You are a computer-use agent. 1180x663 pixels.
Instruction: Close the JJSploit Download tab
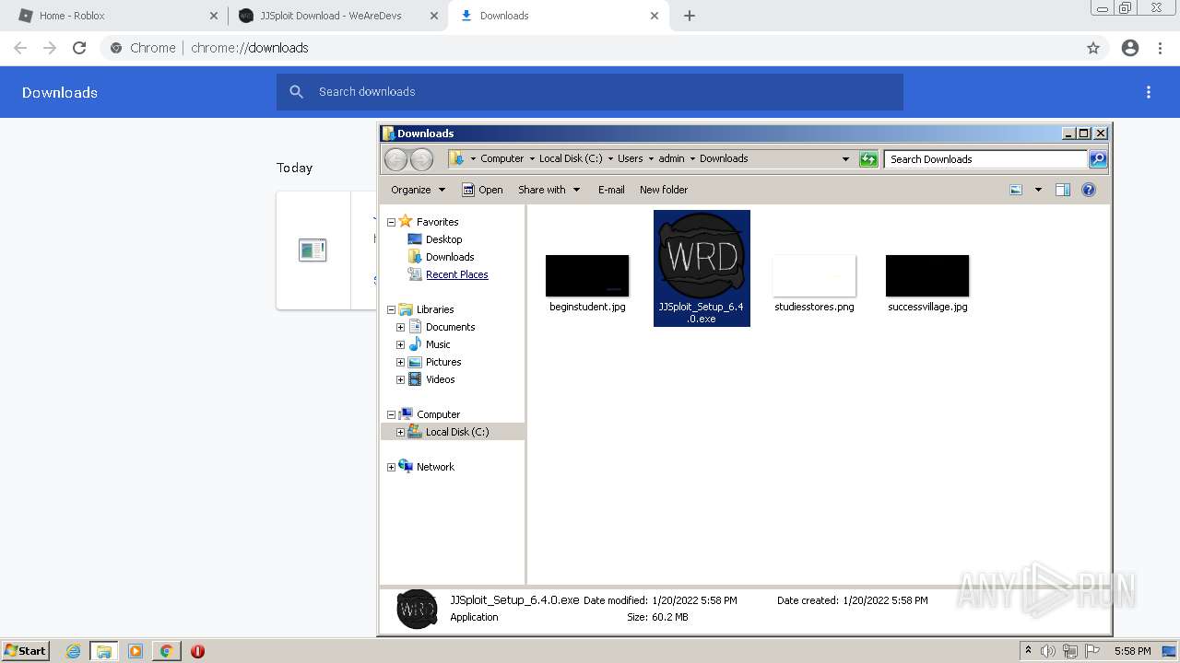click(x=434, y=16)
